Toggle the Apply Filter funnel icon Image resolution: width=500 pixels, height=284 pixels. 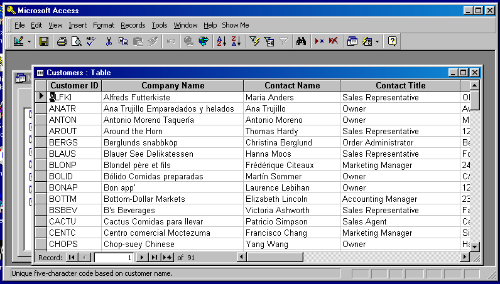pos(283,41)
